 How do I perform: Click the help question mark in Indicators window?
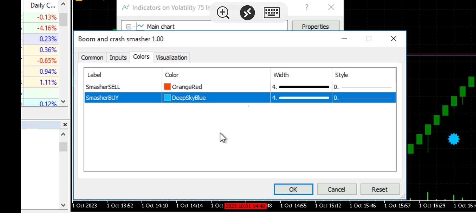tap(307, 7)
